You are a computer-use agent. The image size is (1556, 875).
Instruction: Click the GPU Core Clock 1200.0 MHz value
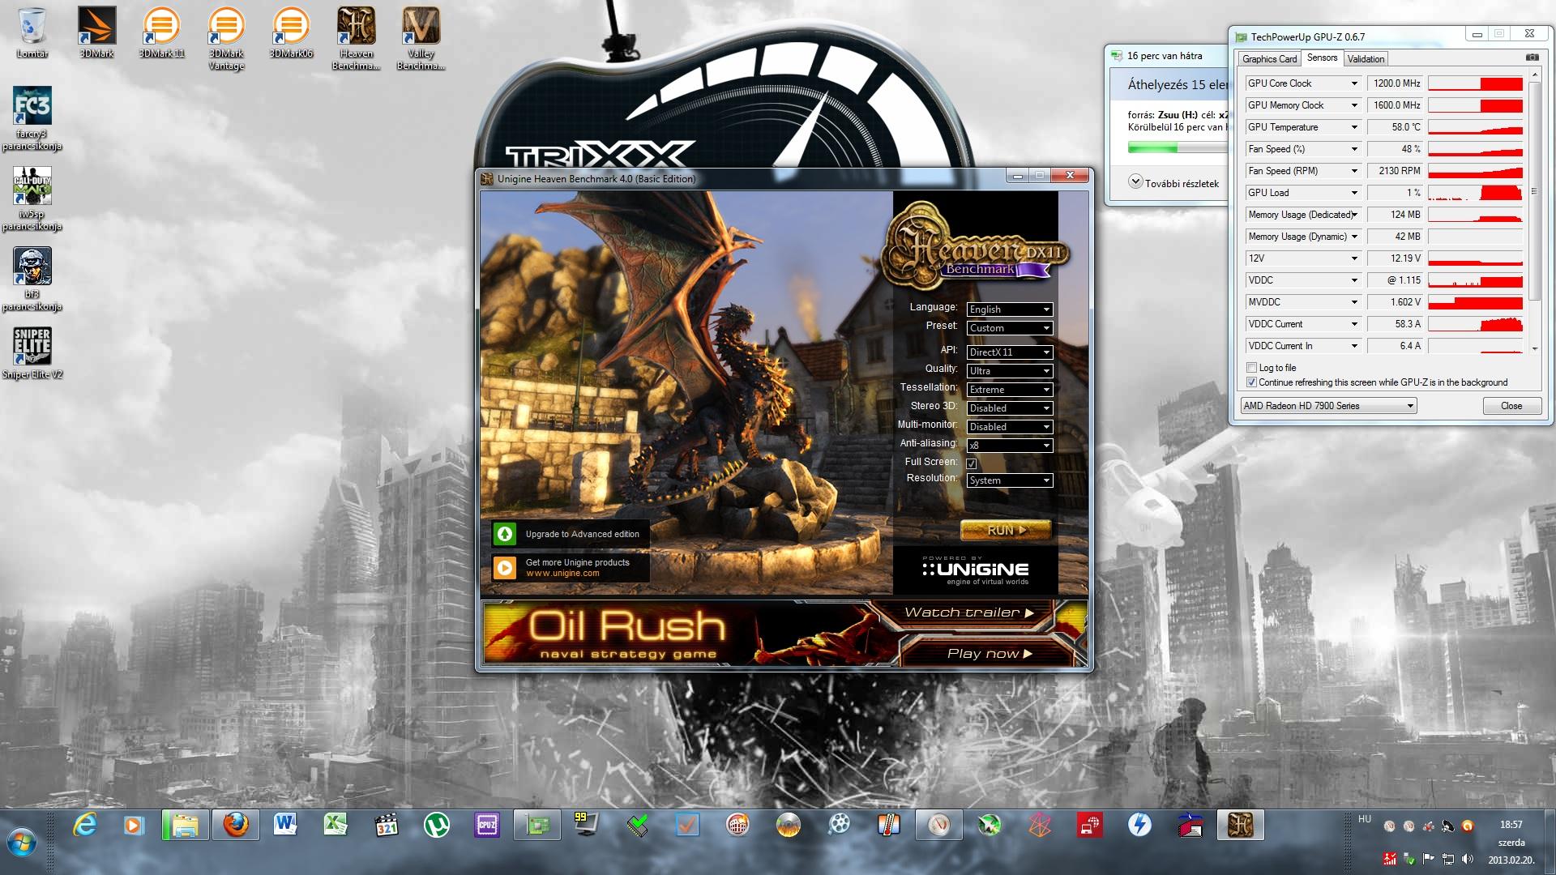(1396, 83)
